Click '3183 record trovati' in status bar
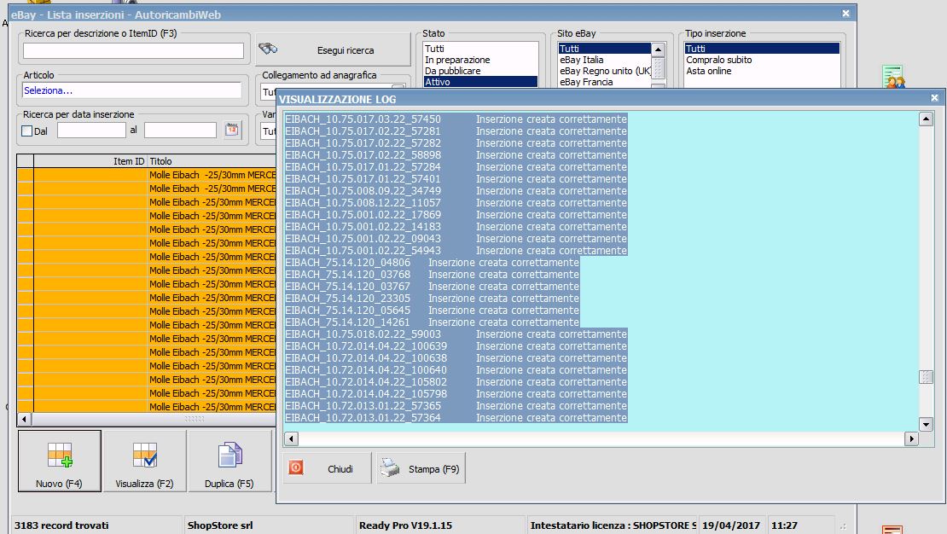 61,525
